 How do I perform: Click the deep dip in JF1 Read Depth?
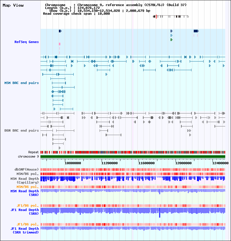pos(160,213)
